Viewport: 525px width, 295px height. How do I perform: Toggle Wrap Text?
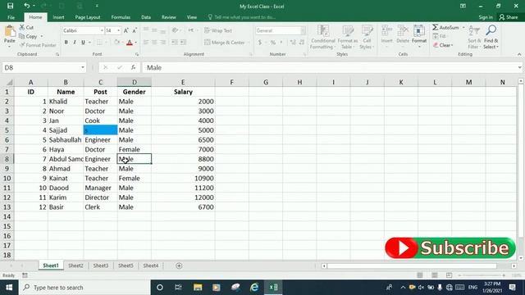(218, 30)
